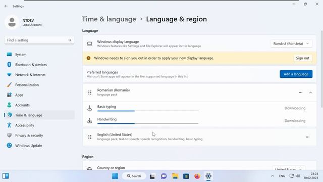Select Time & language in sidebar

[39, 115]
